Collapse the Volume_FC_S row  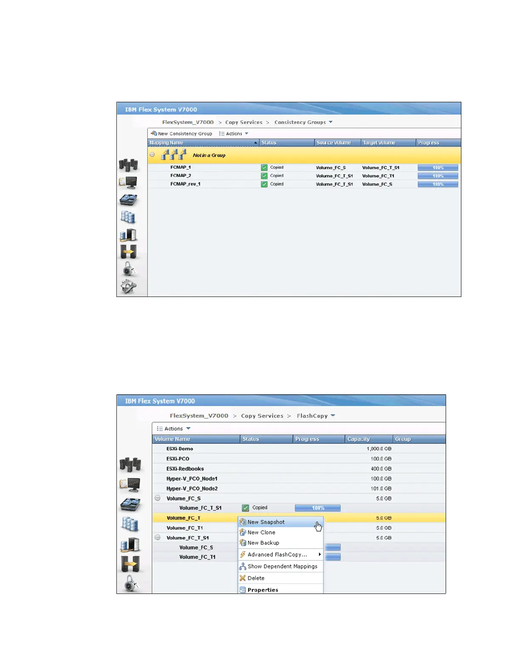[158, 498]
